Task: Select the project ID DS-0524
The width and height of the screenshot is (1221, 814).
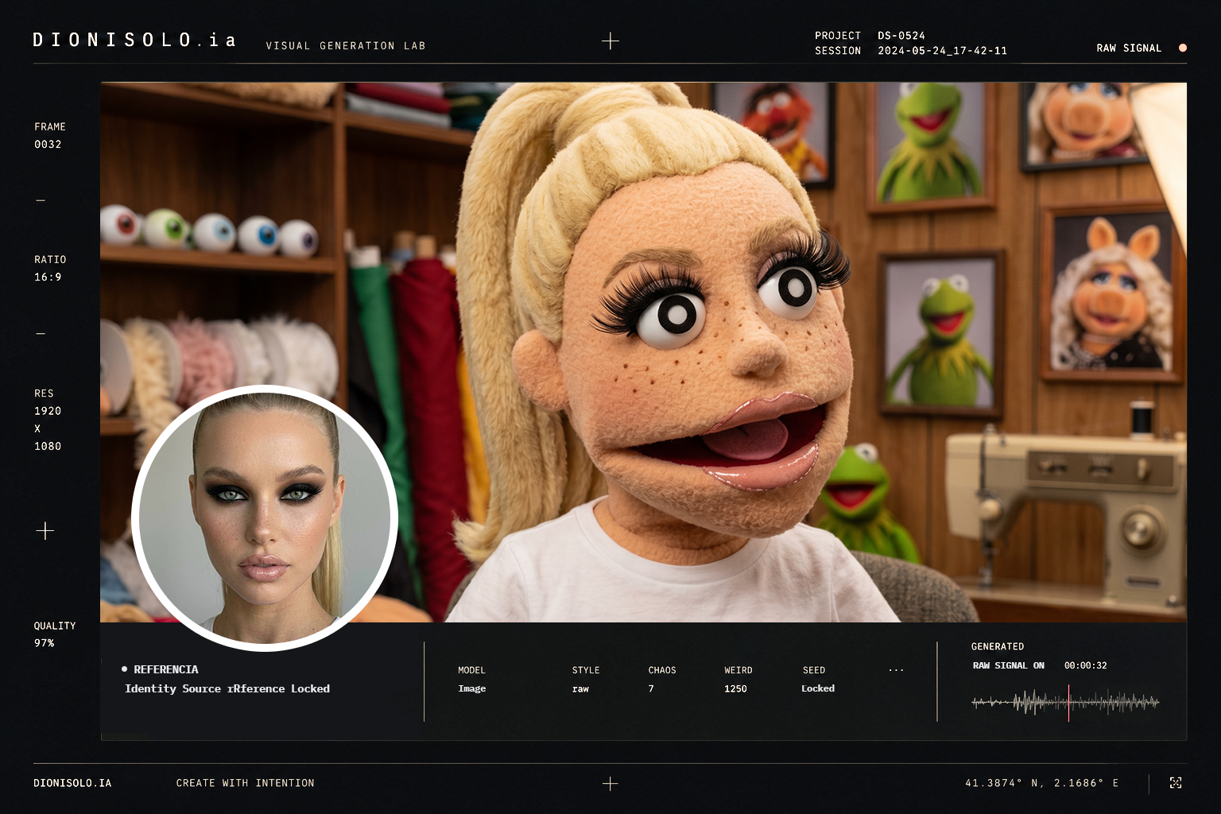Action: (901, 36)
